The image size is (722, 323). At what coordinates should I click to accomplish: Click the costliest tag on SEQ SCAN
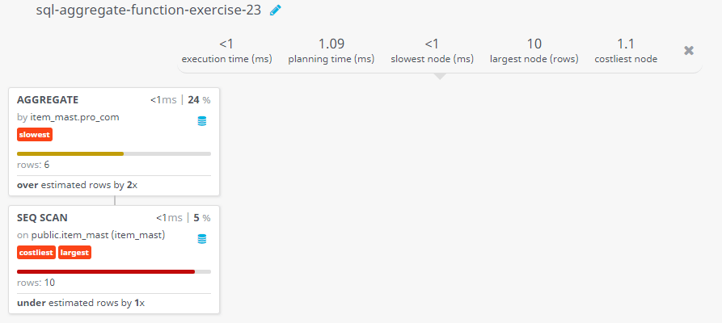[36, 253]
